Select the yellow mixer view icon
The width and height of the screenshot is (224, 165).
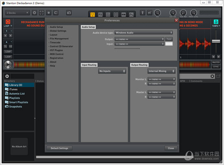(92, 14)
